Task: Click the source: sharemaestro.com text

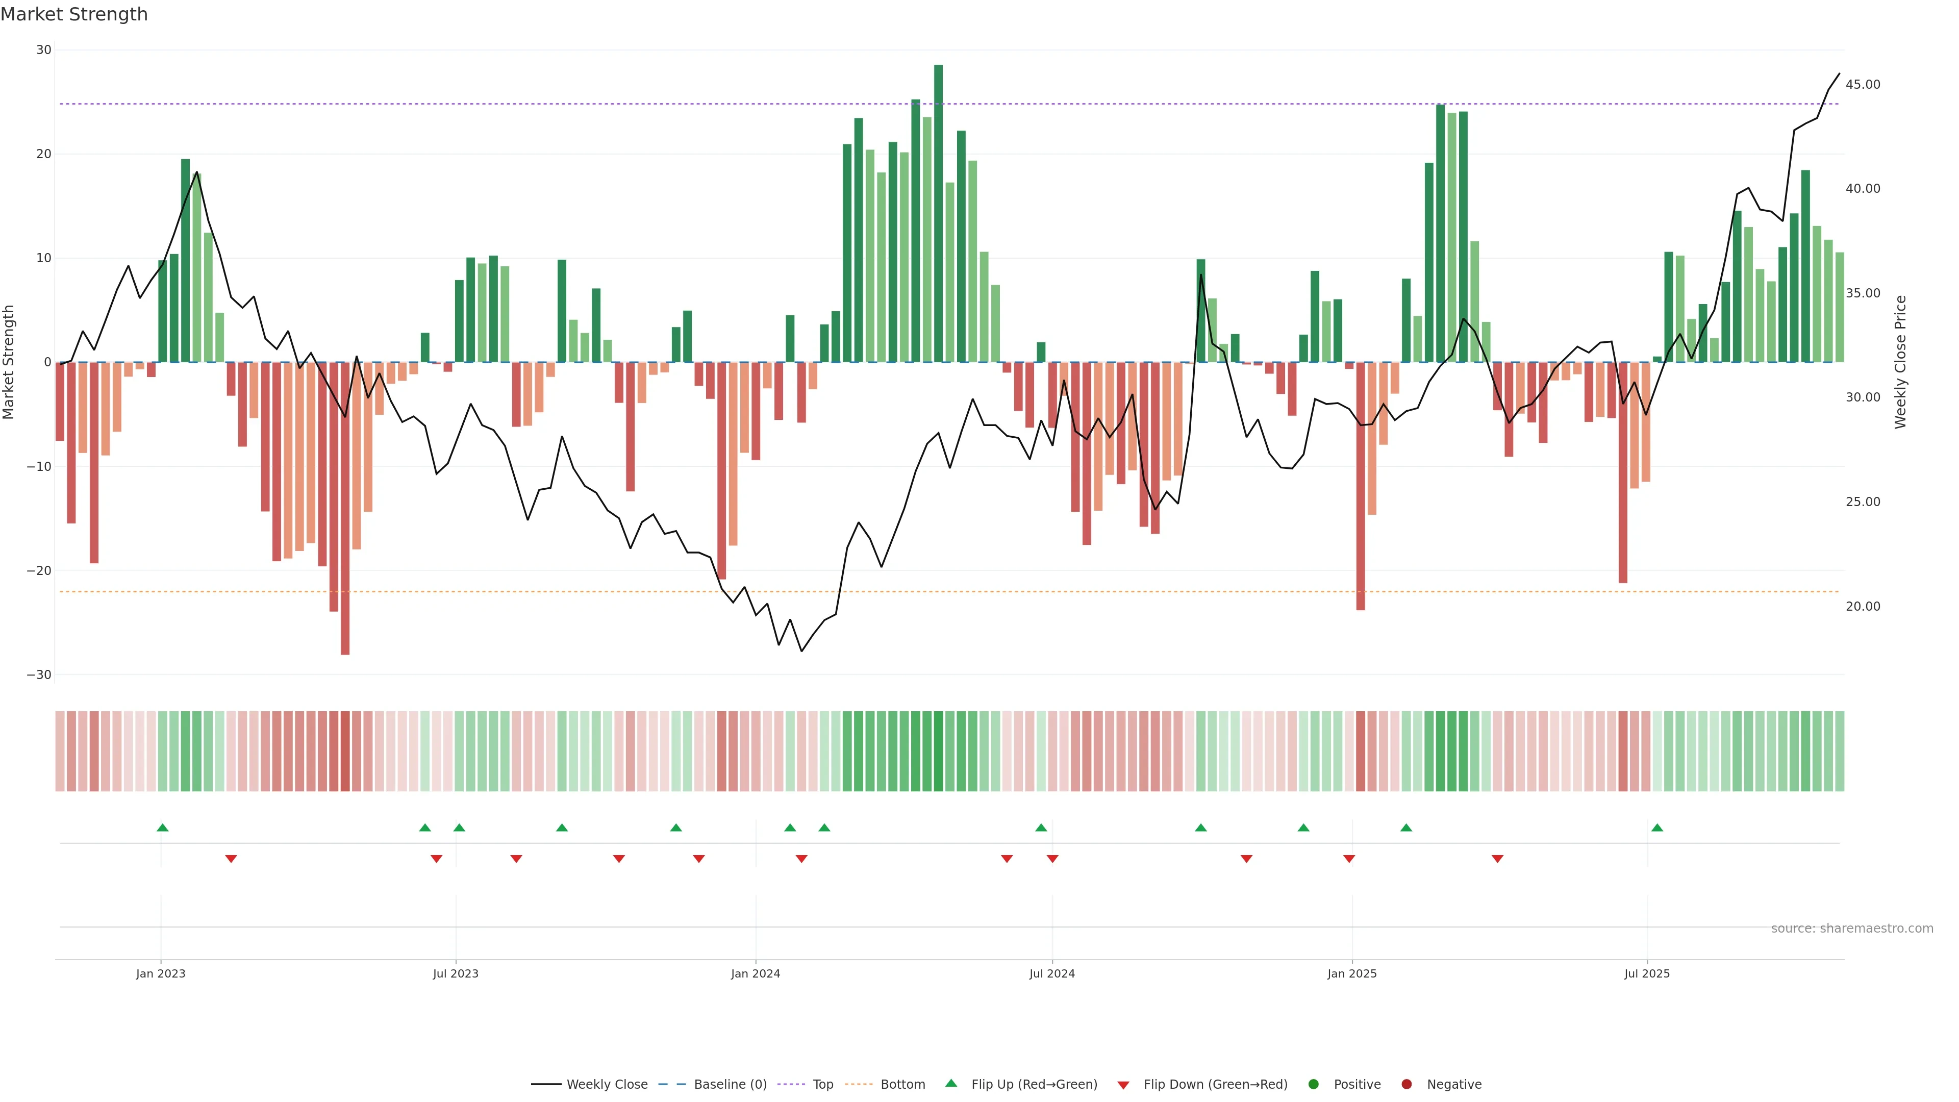Action: (1852, 928)
